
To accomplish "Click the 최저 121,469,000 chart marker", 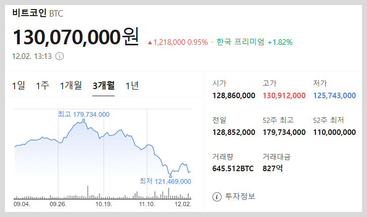I will [166, 181].
